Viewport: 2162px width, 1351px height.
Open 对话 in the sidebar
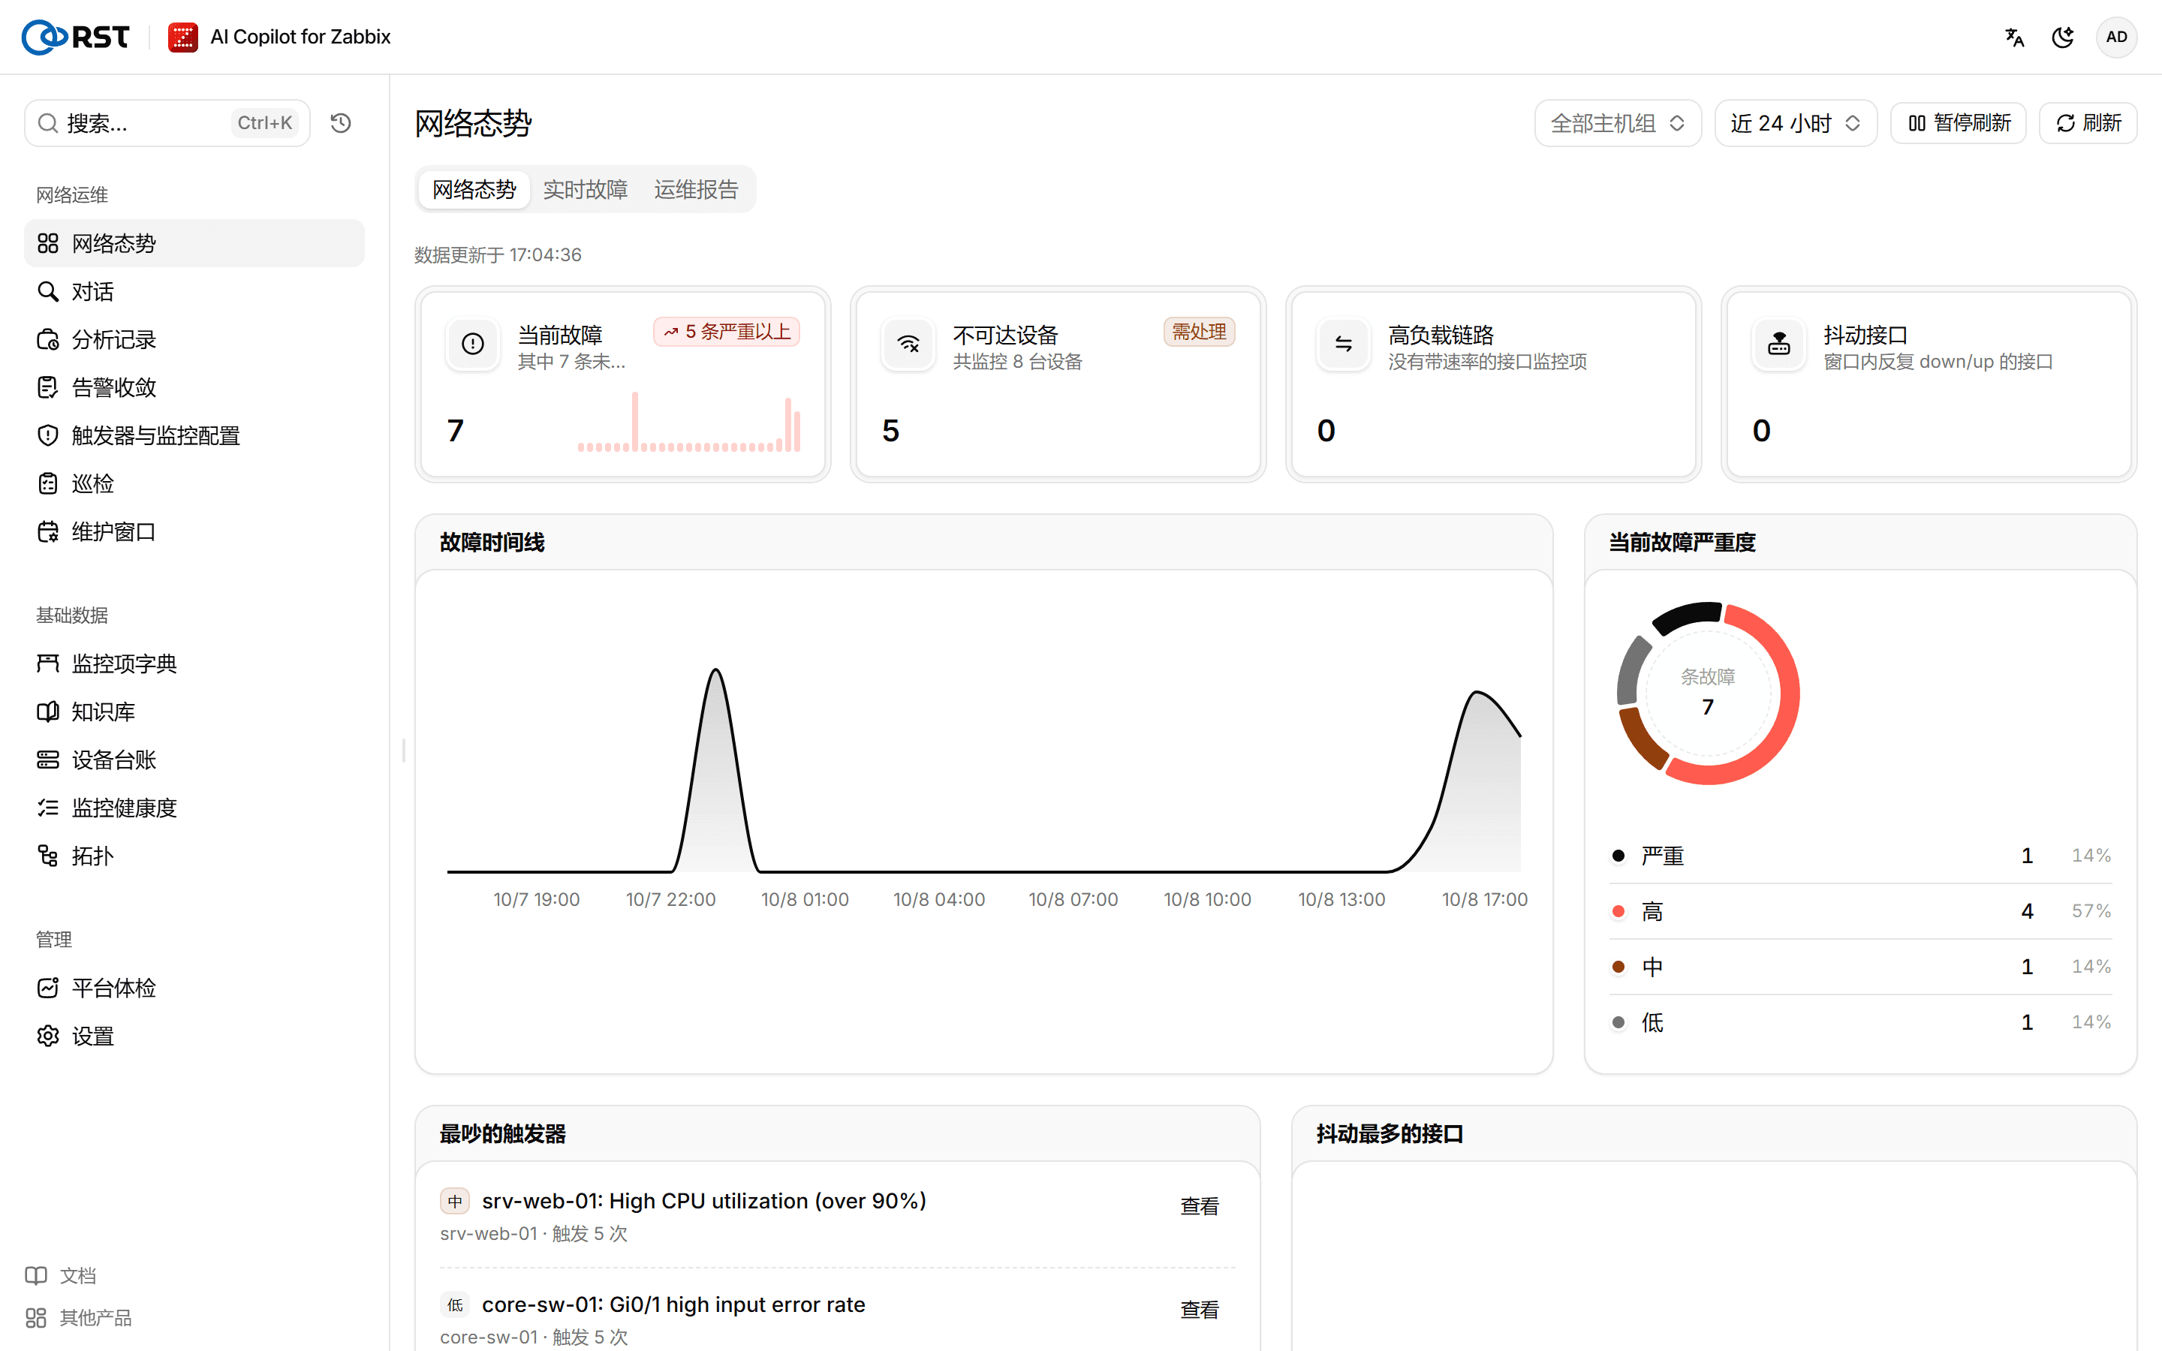pos(194,291)
